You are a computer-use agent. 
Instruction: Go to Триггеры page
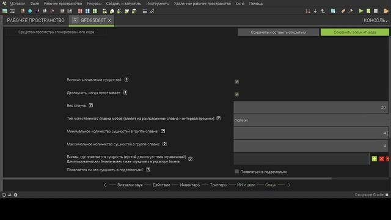tap(219, 185)
